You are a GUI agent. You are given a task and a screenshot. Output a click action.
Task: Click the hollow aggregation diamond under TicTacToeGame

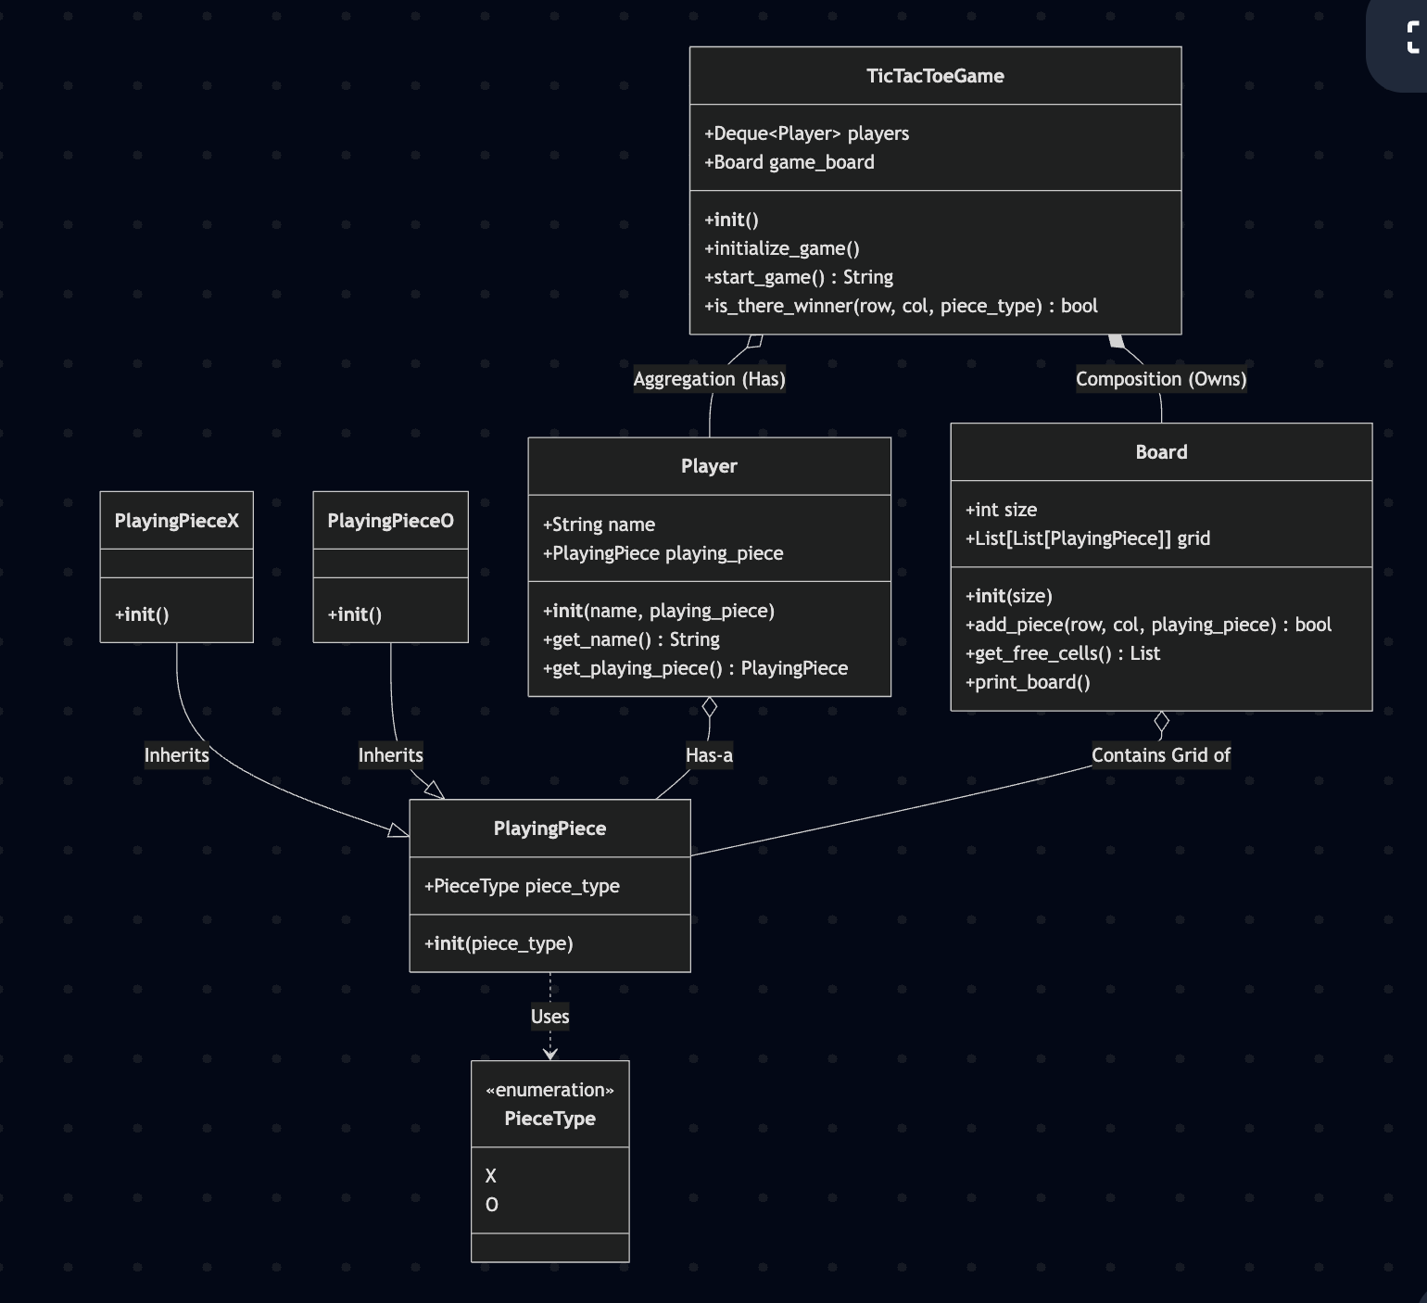754,341
